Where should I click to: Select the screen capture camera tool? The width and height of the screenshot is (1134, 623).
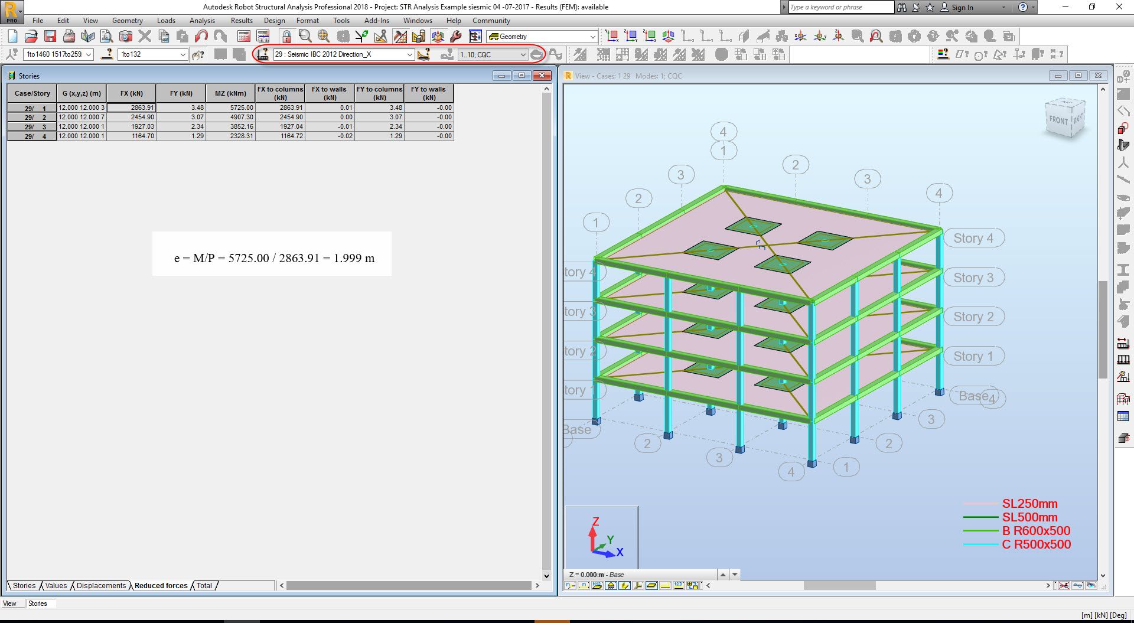(x=126, y=36)
